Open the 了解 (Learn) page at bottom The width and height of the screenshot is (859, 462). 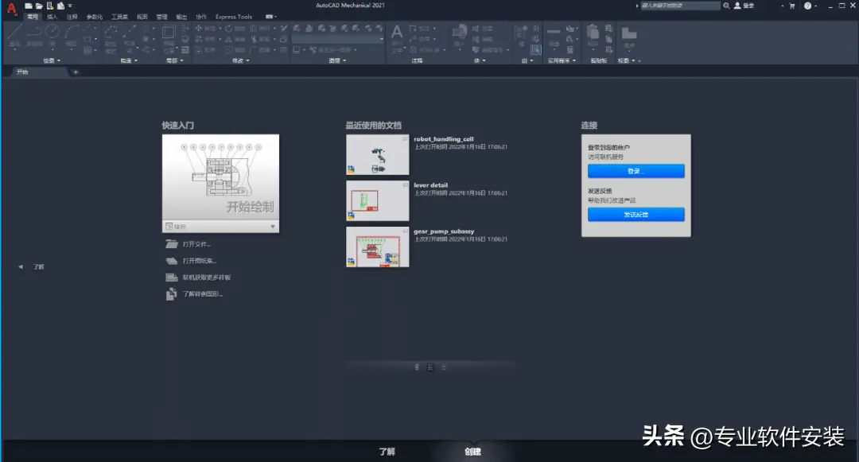coord(387,452)
